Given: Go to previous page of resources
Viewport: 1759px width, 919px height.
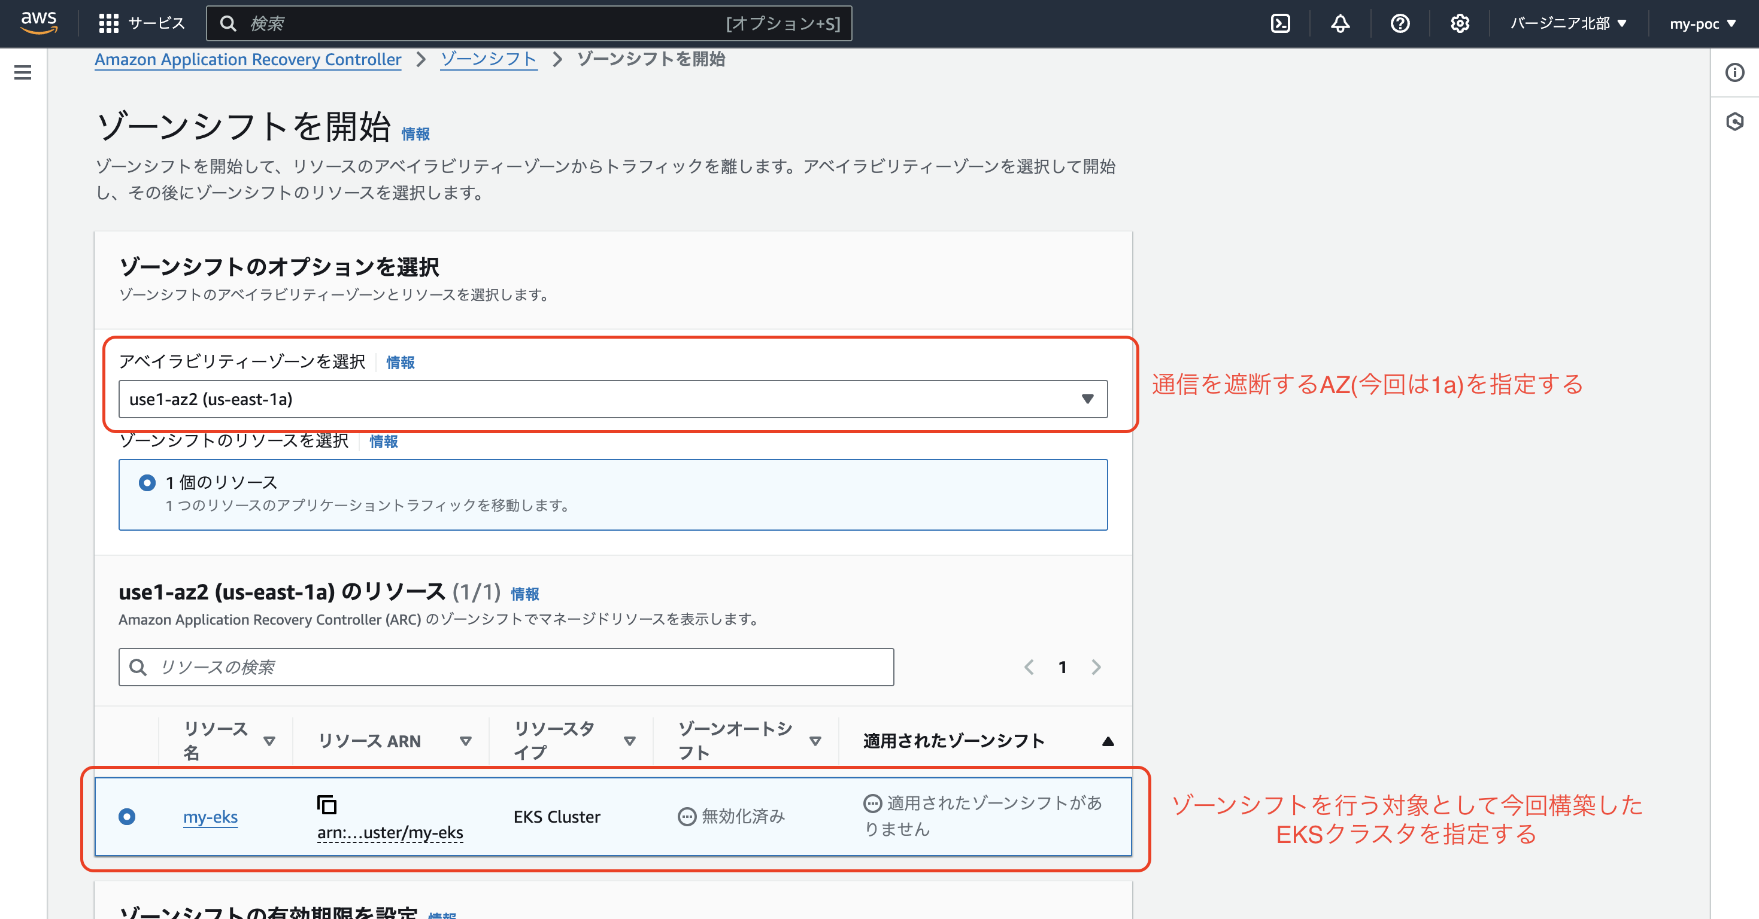Looking at the screenshot, I should coord(1029,667).
